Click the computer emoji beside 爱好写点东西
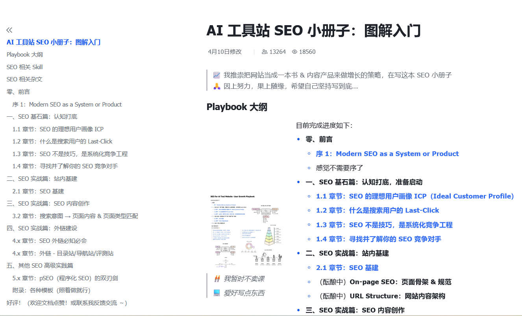This screenshot has height=316, width=522. point(217,293)
